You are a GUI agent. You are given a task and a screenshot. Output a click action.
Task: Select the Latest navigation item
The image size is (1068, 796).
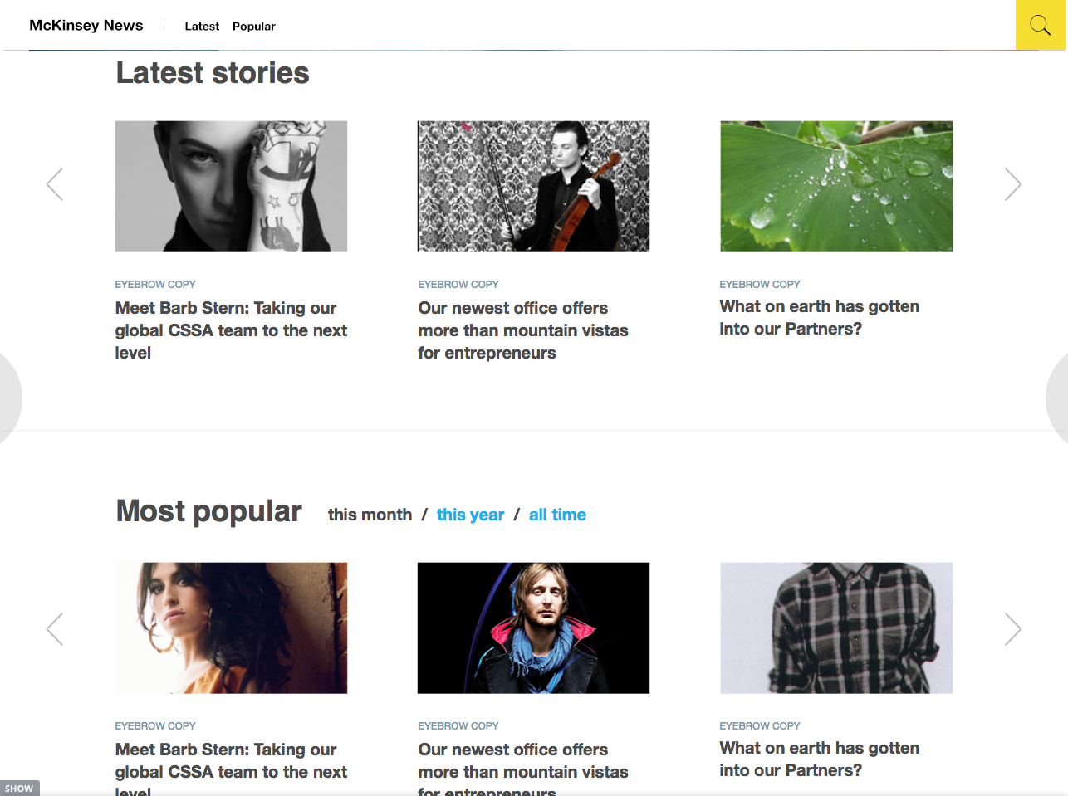[x=202, y=27]
